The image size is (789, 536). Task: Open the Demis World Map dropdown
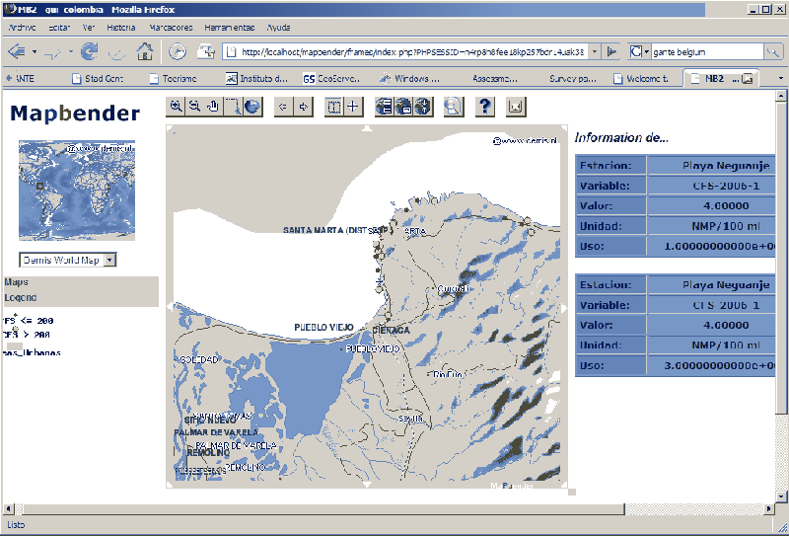tap(109, 260)
